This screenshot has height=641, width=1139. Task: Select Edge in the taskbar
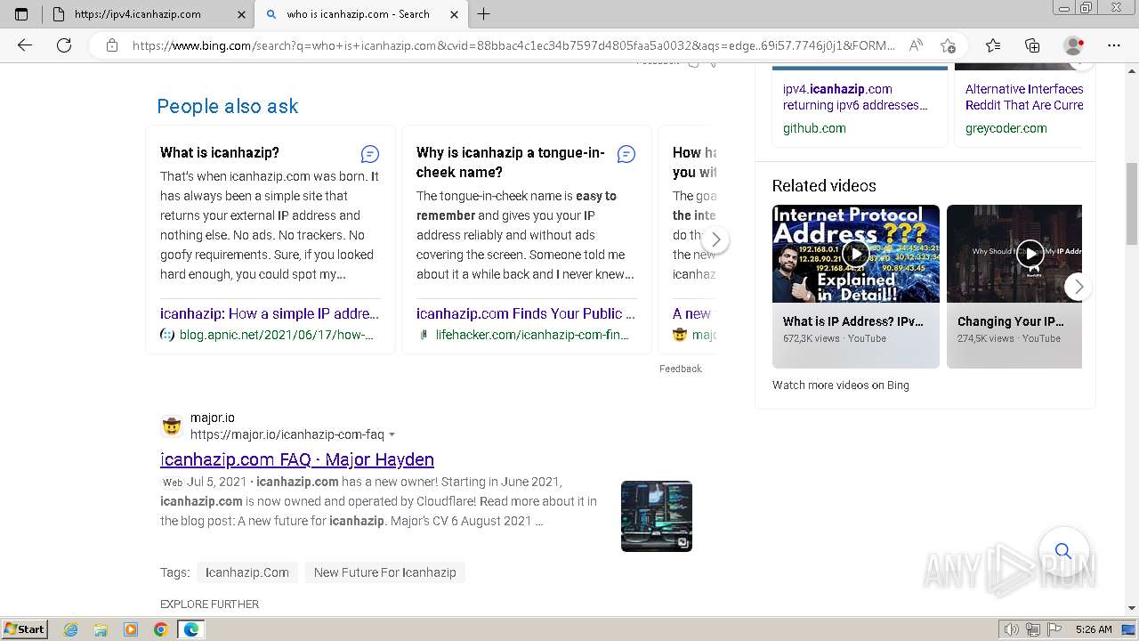point(191,629)
